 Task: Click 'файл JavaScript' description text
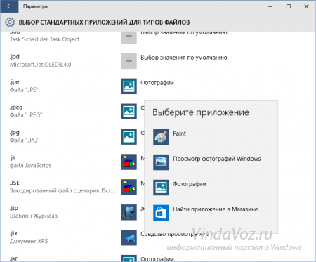coord(30,166)
